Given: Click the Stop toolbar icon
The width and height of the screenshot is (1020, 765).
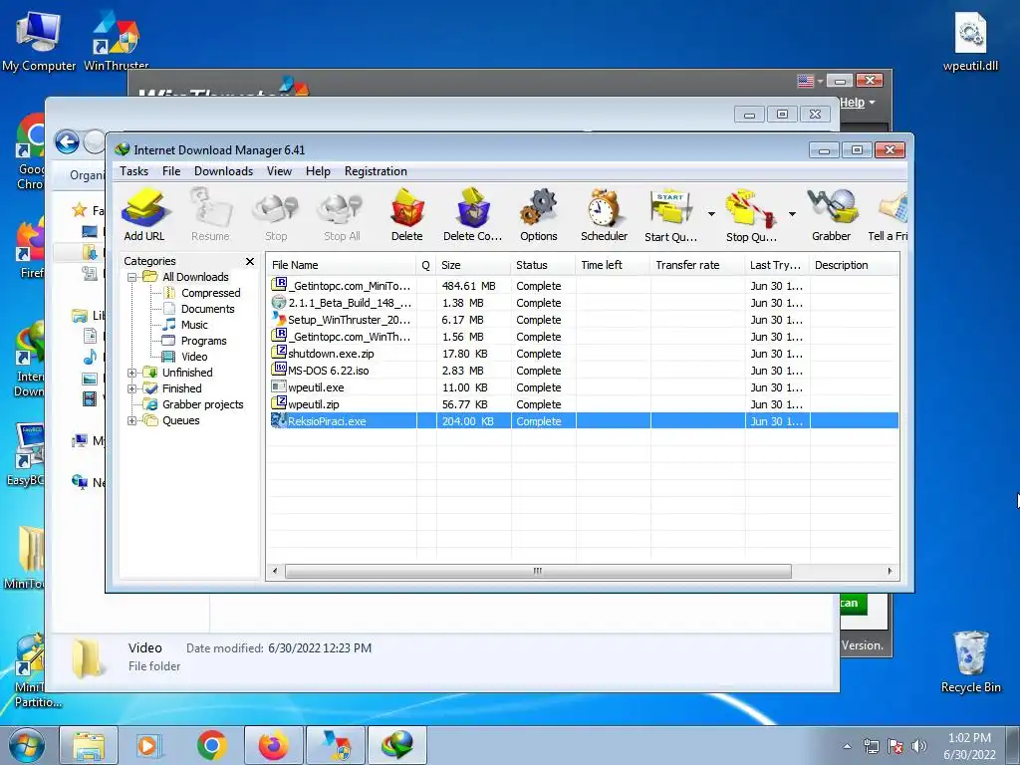Looking at the screenshot, I should 276,215.
